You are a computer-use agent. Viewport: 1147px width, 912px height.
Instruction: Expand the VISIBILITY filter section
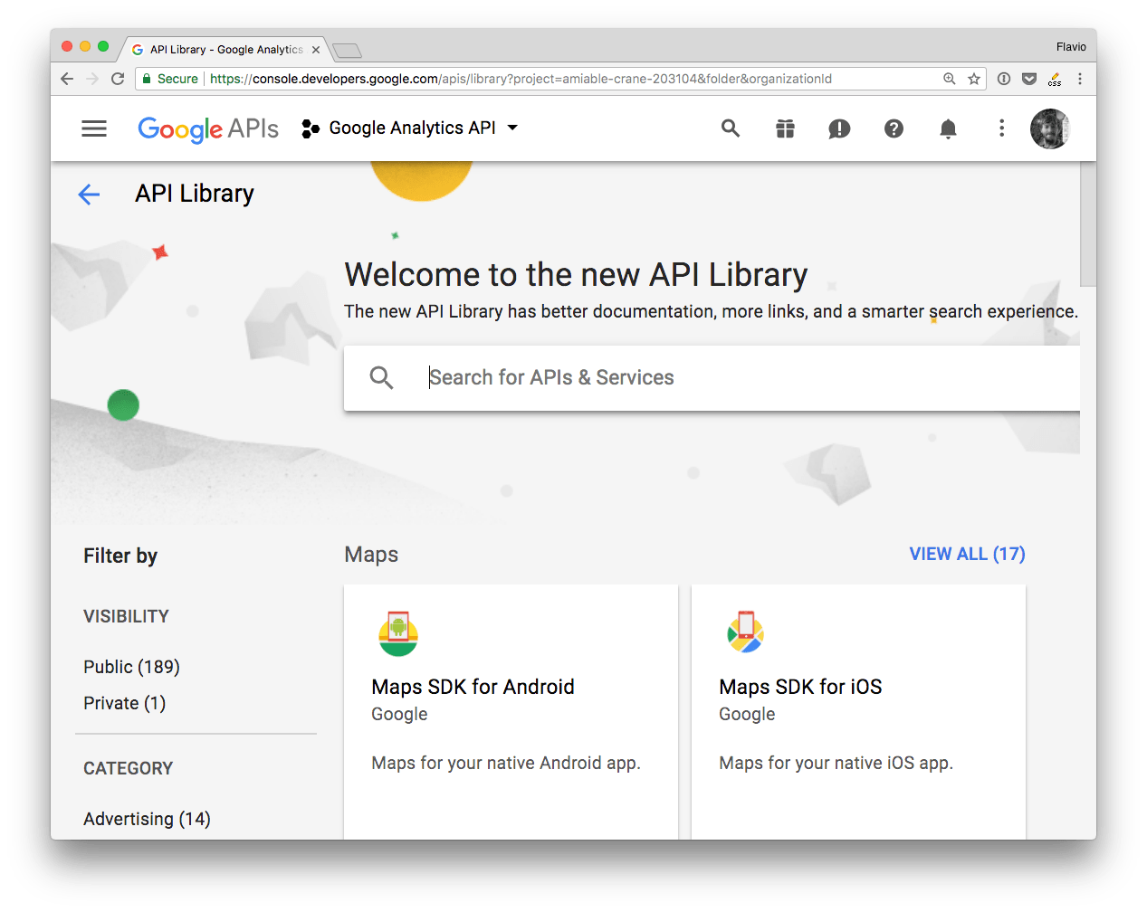[x=126, y=616]
